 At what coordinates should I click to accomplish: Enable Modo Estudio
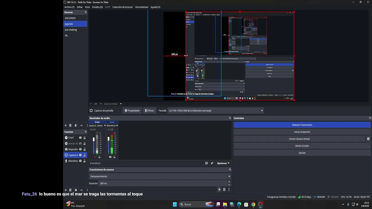coord(302,146)
